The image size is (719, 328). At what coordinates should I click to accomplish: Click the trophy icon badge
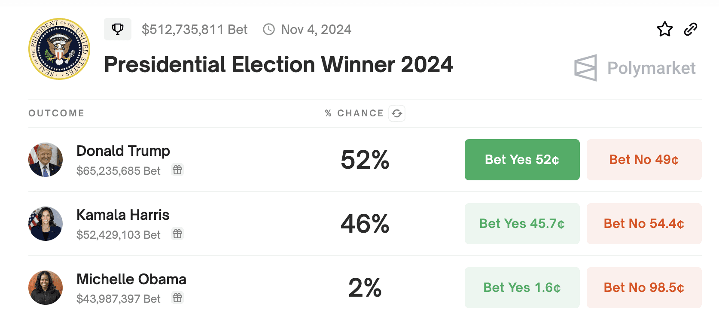(x=117, y=29)
